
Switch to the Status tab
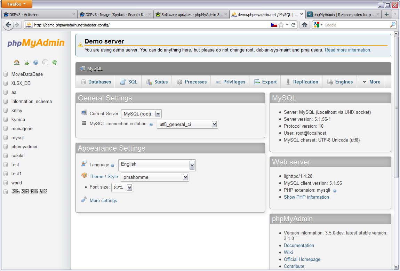coord(157,82)
